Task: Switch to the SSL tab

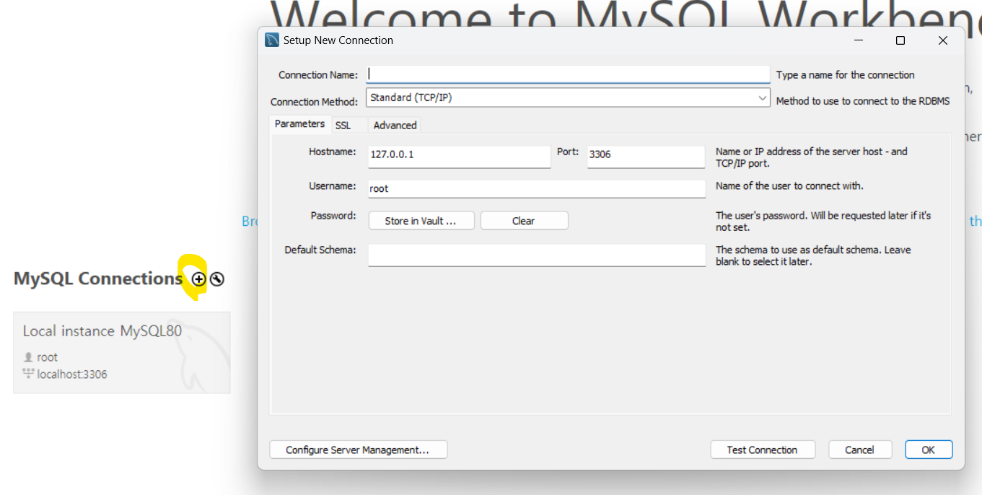Action: click(343, 126)
